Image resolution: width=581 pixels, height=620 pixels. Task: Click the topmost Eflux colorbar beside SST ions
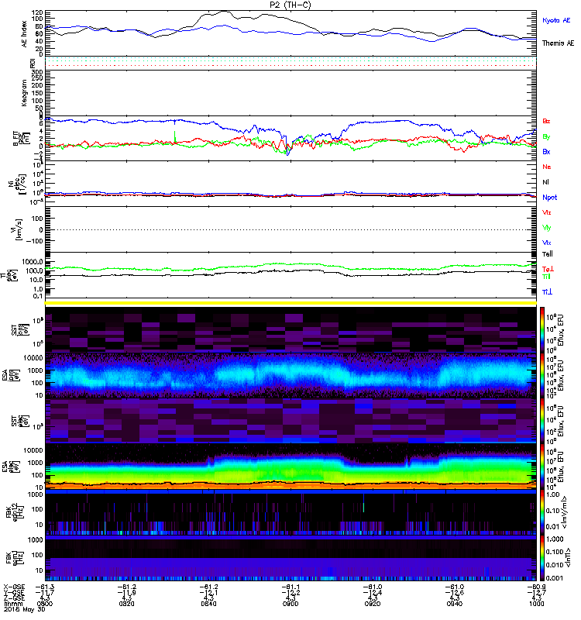542,329
